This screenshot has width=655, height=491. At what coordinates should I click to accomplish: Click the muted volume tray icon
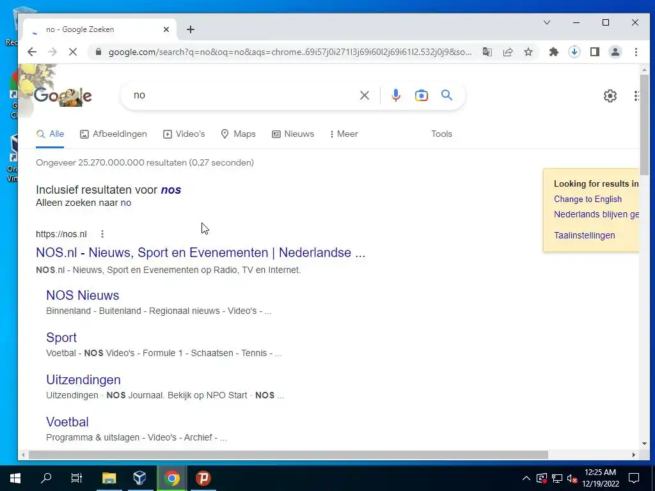pos(572,478)
